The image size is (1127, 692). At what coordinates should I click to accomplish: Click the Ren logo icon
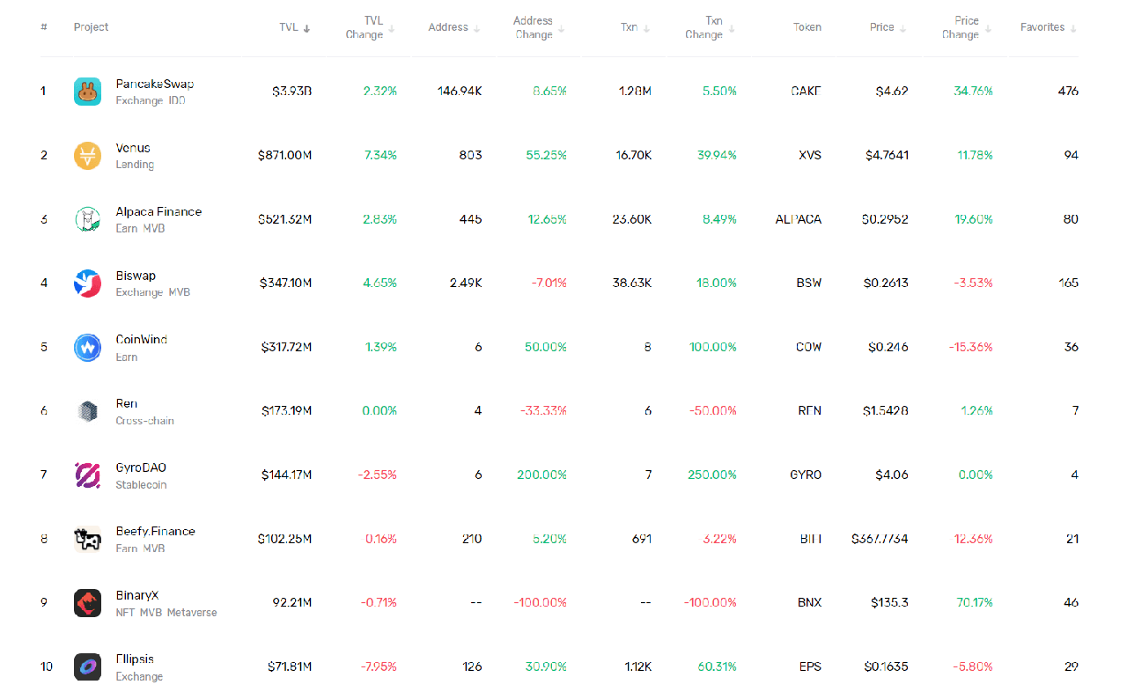(87, 411)
